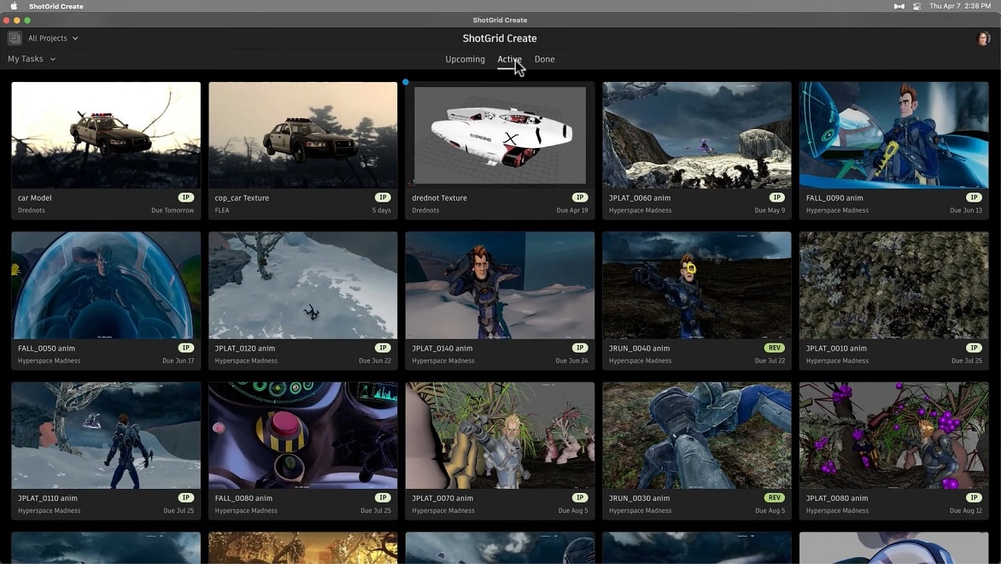Click the projects icon next to All Projects

14,38
